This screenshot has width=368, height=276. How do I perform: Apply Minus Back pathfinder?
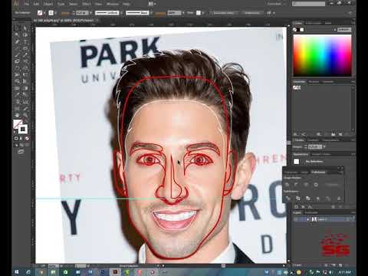pyautogui.click(x=339, y=199)
